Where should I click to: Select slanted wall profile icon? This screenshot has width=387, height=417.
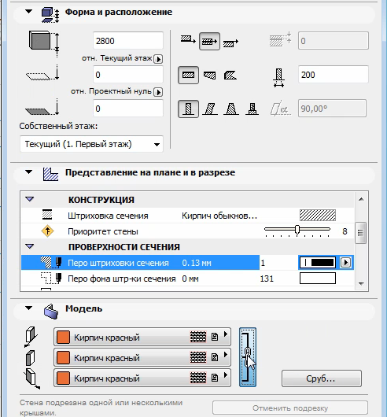point(210,109)
